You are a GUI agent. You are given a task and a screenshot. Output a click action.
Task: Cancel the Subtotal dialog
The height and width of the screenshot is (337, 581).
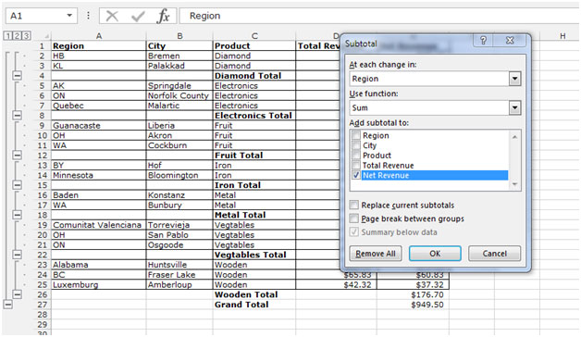pos(494,254)
